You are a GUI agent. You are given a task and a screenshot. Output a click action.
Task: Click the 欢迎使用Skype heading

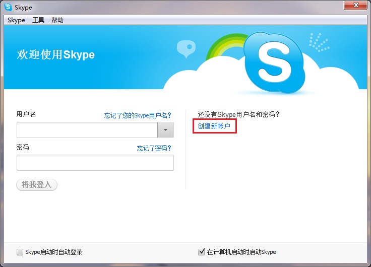[55, 54]
